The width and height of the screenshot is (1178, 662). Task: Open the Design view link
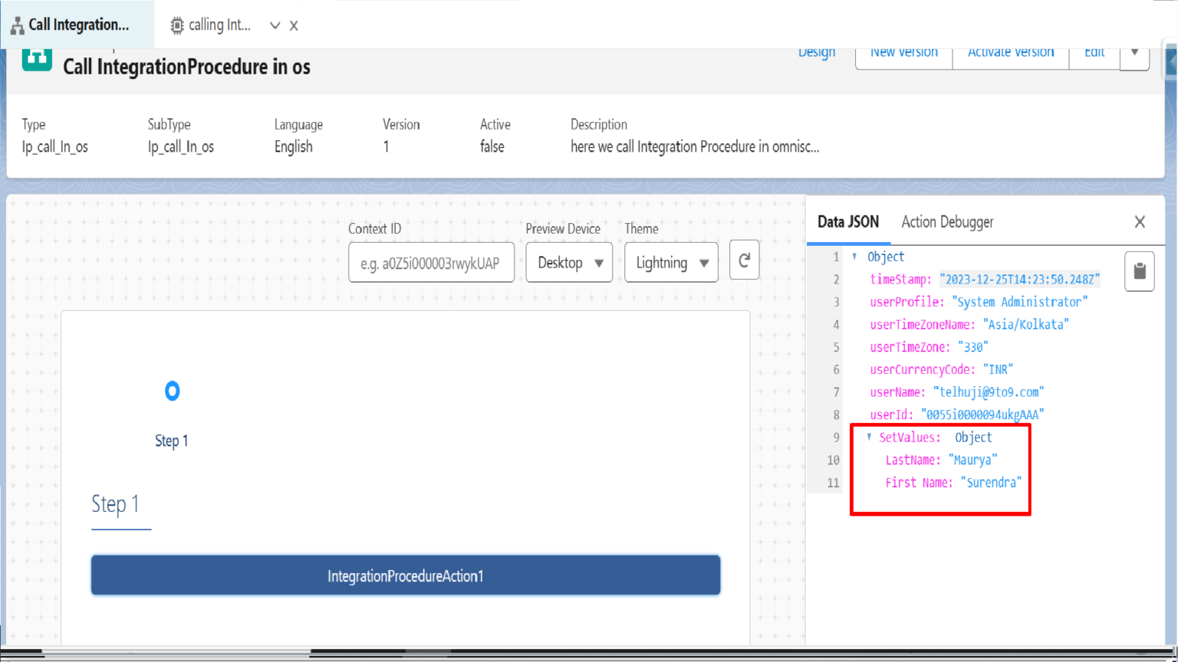816,51
